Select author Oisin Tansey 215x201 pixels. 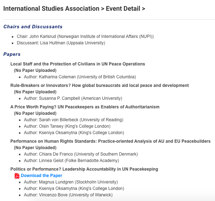coord(67,126)
